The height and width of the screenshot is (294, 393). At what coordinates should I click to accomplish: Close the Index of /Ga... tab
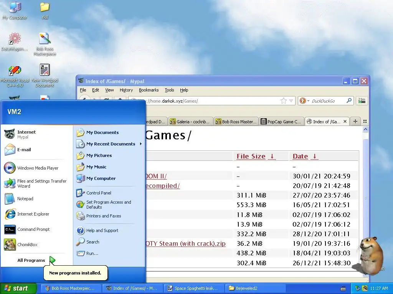pos(345,121)
